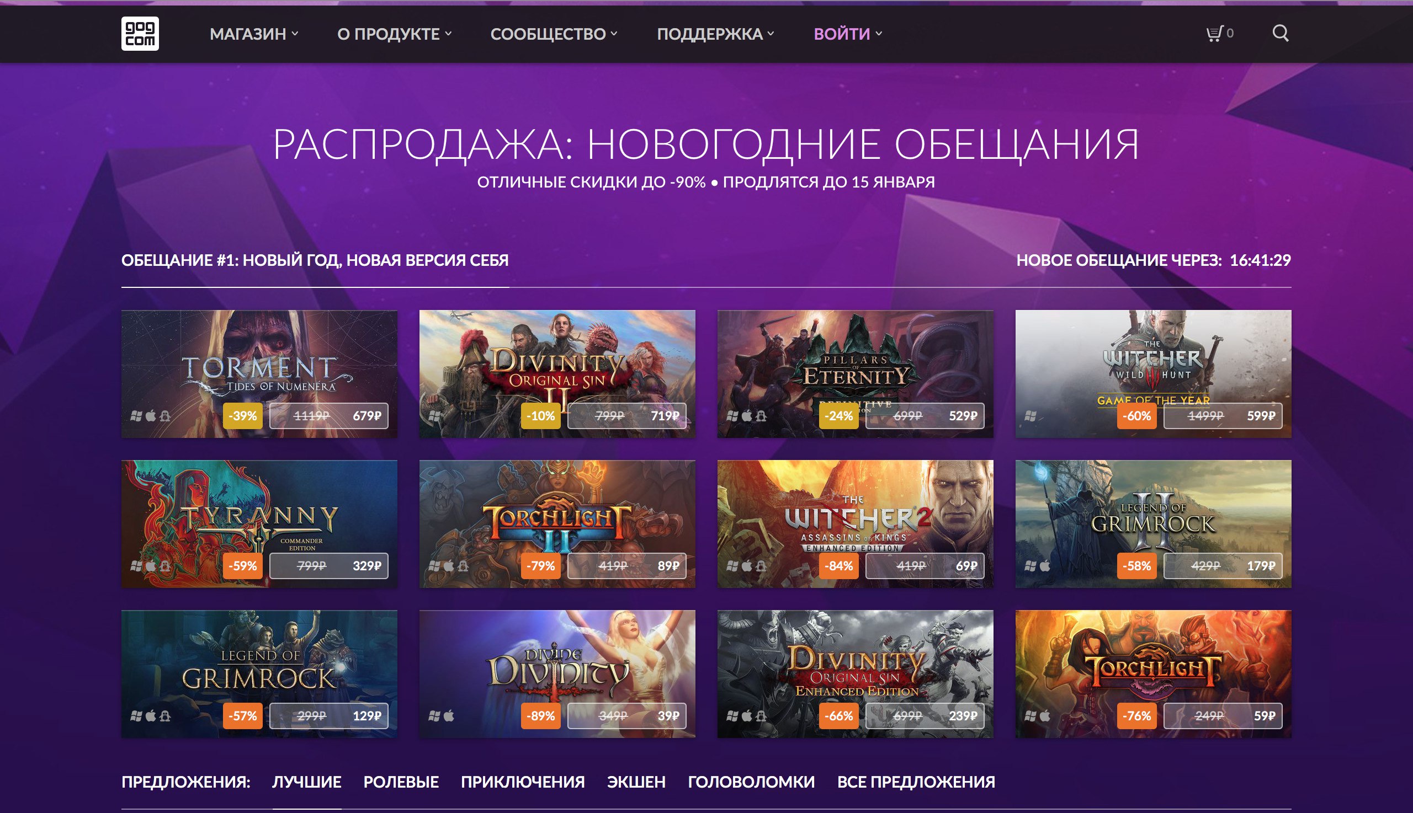Click the 39₽ price on Divine Divinity
This screenshot has width=1413, height=813.
coord(627,716)
